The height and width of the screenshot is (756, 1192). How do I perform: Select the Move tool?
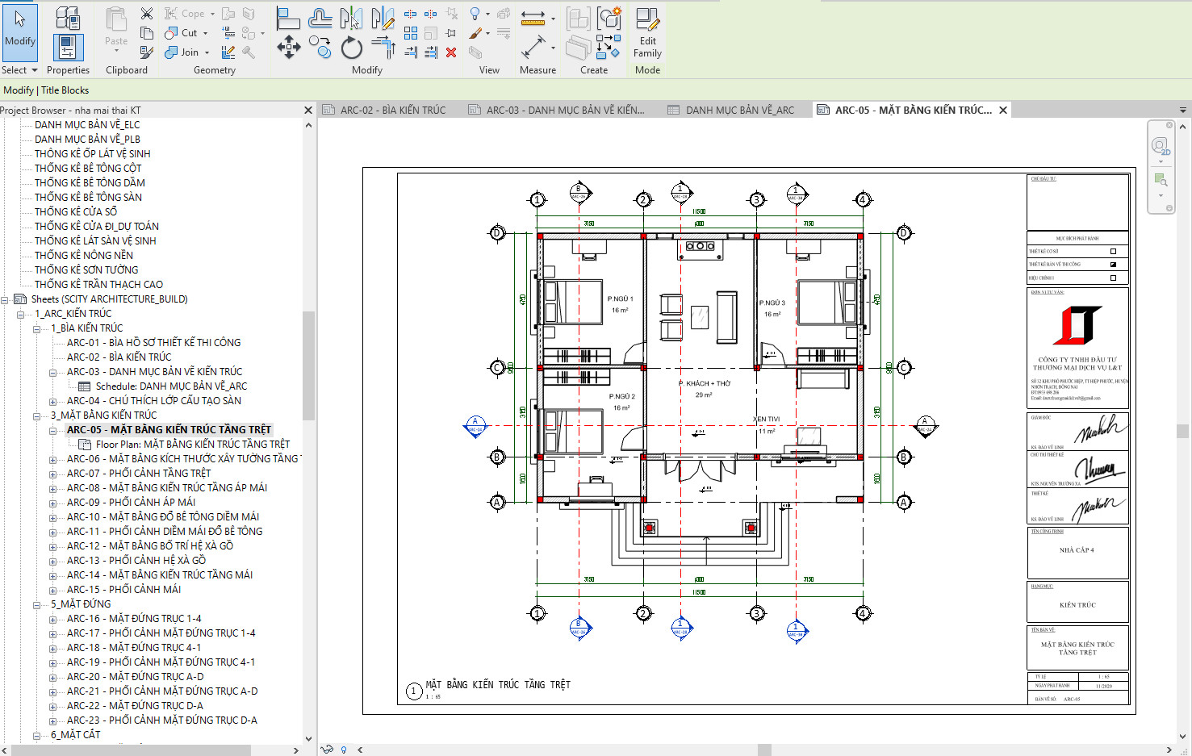pyautogui.click(x=288, y=48)
